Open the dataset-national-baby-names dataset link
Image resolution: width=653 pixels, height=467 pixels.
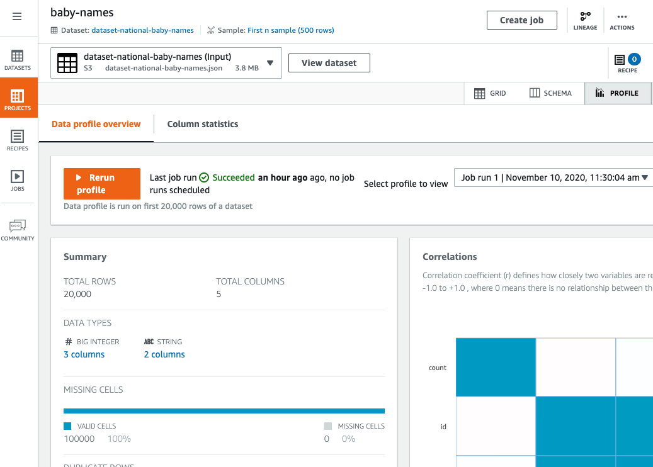click(142, 30)
